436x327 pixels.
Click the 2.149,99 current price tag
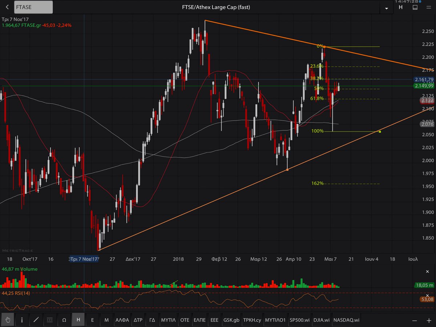(423, 86)
